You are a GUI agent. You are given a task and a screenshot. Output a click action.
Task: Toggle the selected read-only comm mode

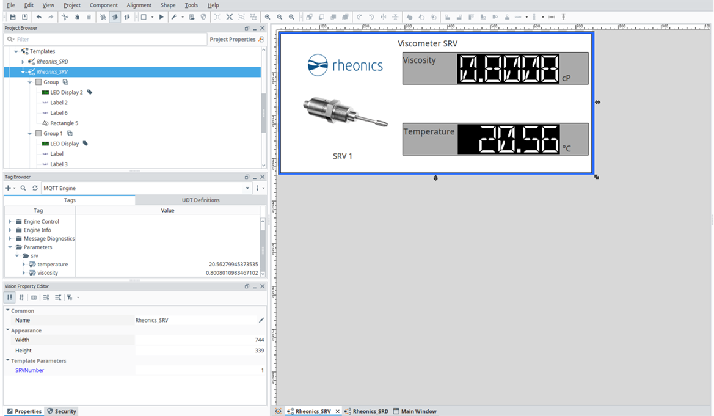coord(115,17)
